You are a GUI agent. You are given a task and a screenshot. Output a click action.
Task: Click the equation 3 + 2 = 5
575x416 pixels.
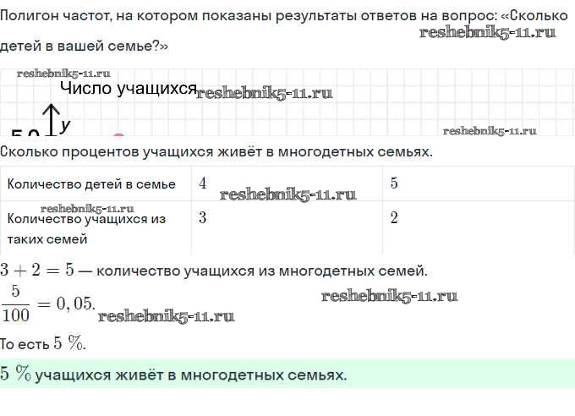tap(39, 271)
